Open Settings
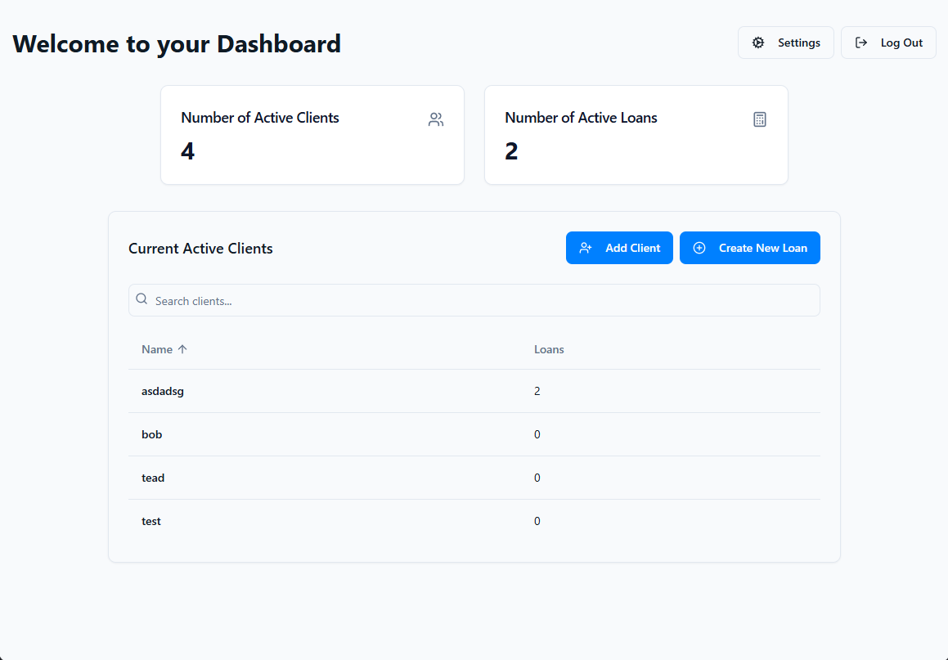This screenshot has width=948, height=660. point(785,43)
